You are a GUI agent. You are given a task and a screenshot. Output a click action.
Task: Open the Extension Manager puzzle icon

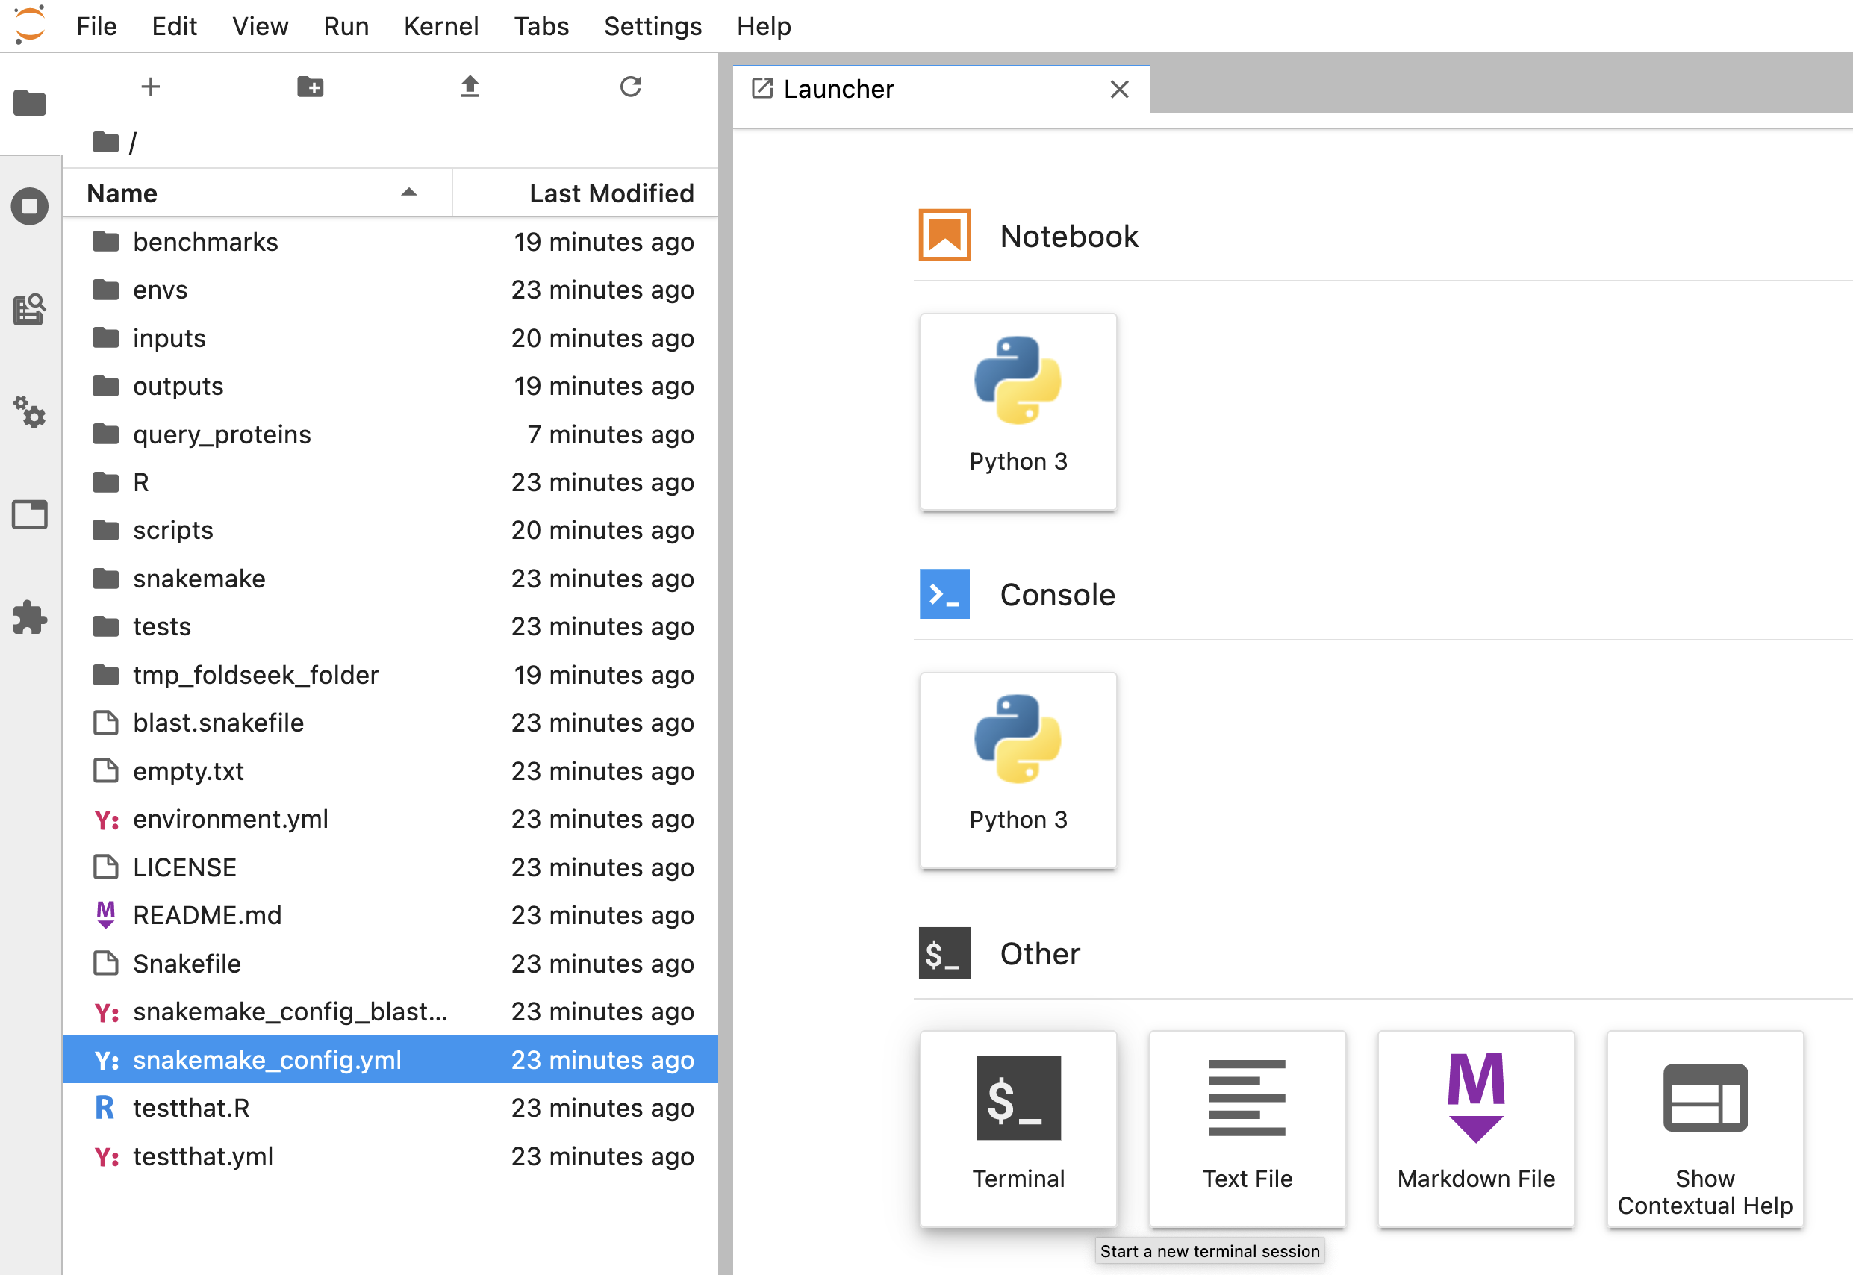[30, 617]
